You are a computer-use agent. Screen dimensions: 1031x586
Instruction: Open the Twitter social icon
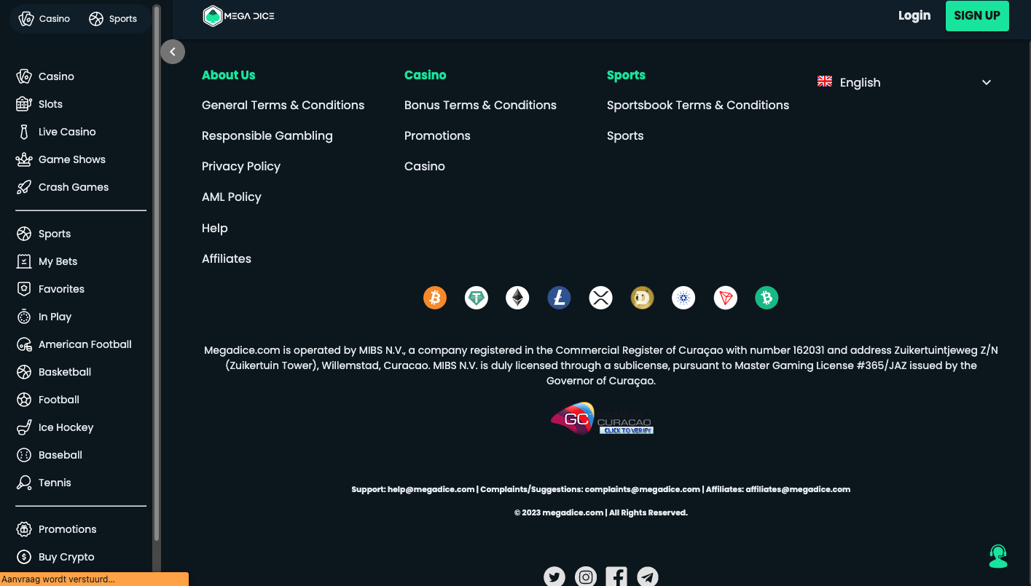[554, 577]
